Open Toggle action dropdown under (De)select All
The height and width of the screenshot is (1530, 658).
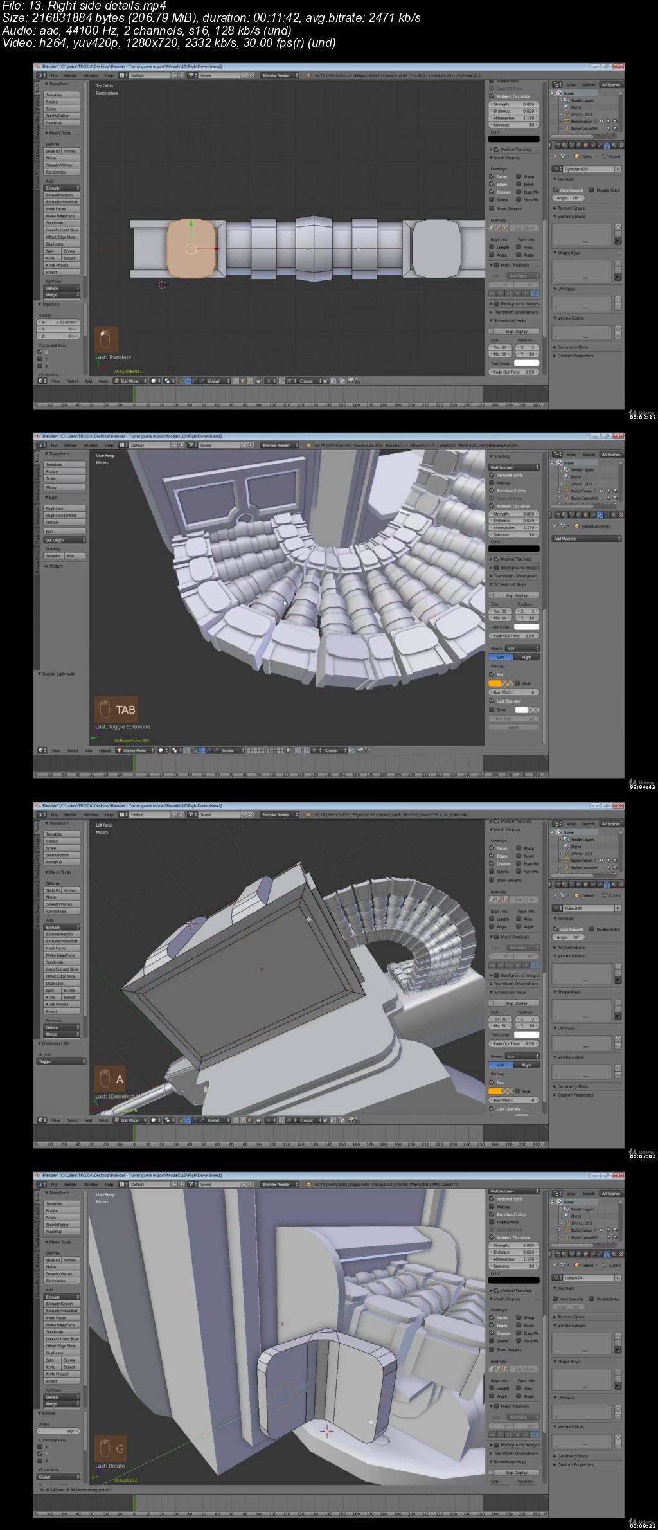coord(62,1061)
